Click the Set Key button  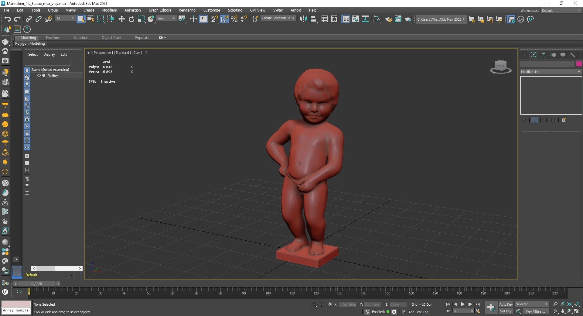506,311
